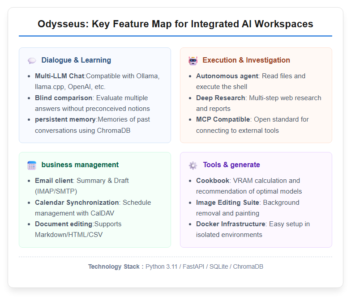Click the Odysseus main title heading

pyautogui.click(x=175, y=24)
